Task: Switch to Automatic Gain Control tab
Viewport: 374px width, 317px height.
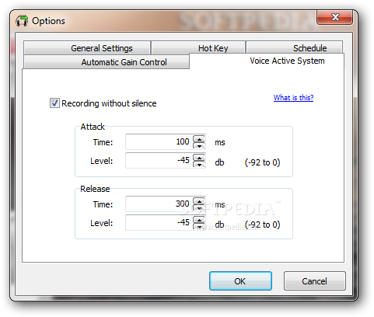Action: coord(107,62)
